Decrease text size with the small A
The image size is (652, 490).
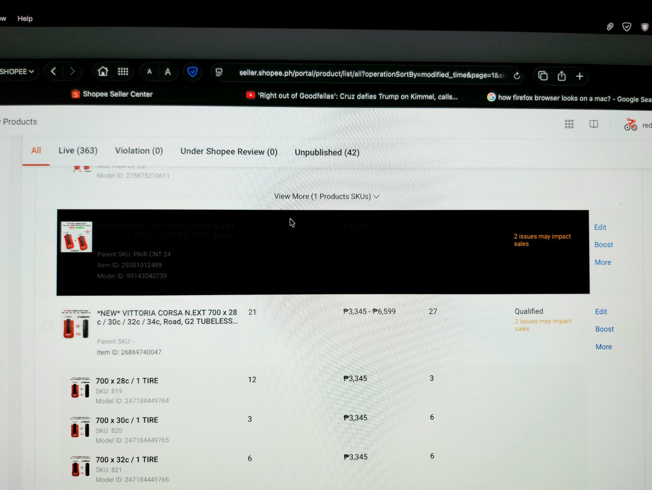(150, 72)
